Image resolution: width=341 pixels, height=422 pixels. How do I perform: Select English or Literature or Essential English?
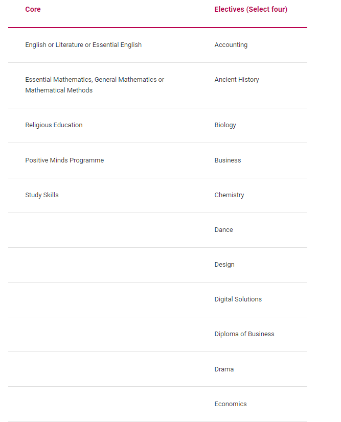(x=83, y=44)
